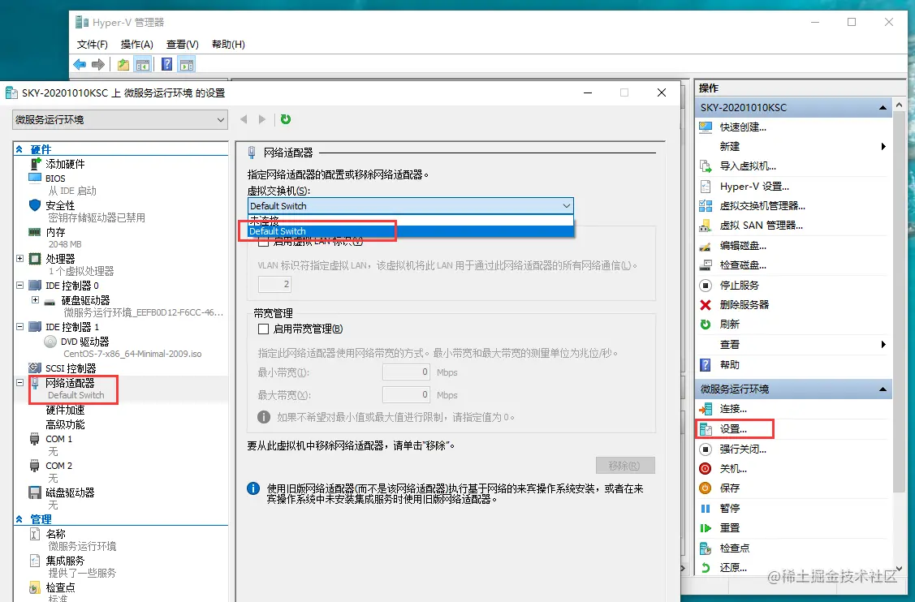Image resolution: width=915 pixels, height=602 pixels.
Task: Collapse the IDE 控制器 0 node
Action: click(x=19, y=286)
